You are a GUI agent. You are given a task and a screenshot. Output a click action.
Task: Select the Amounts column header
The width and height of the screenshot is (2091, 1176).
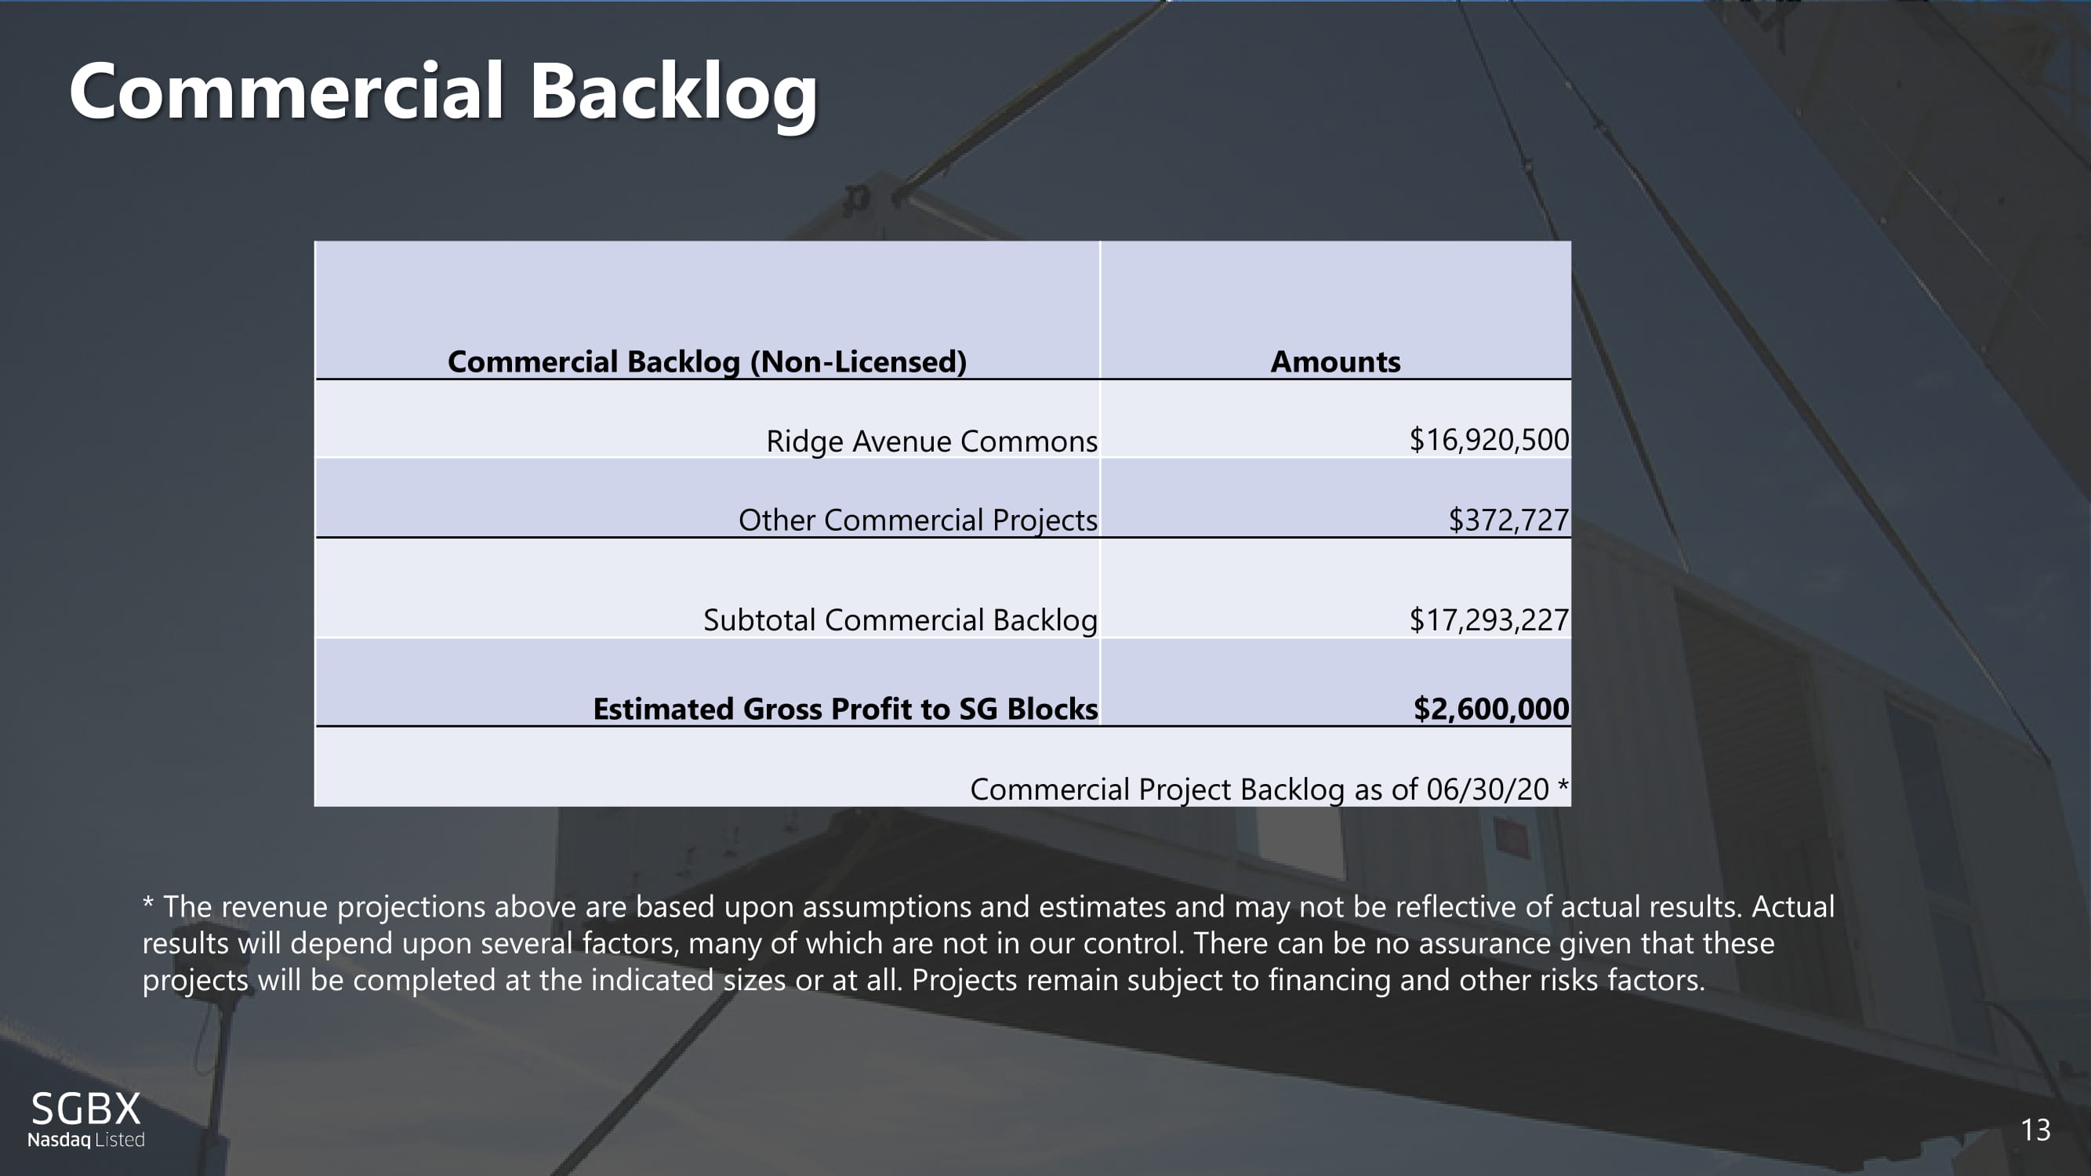[x=1335, y=362]
